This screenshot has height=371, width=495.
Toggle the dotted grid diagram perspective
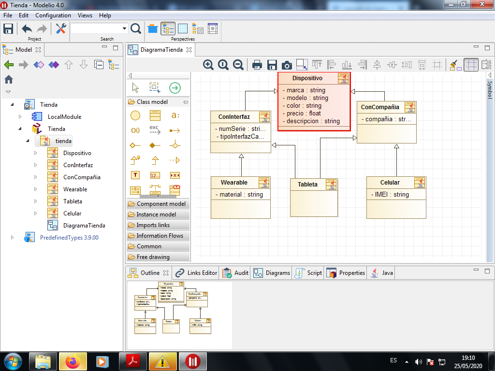point(183,29)
